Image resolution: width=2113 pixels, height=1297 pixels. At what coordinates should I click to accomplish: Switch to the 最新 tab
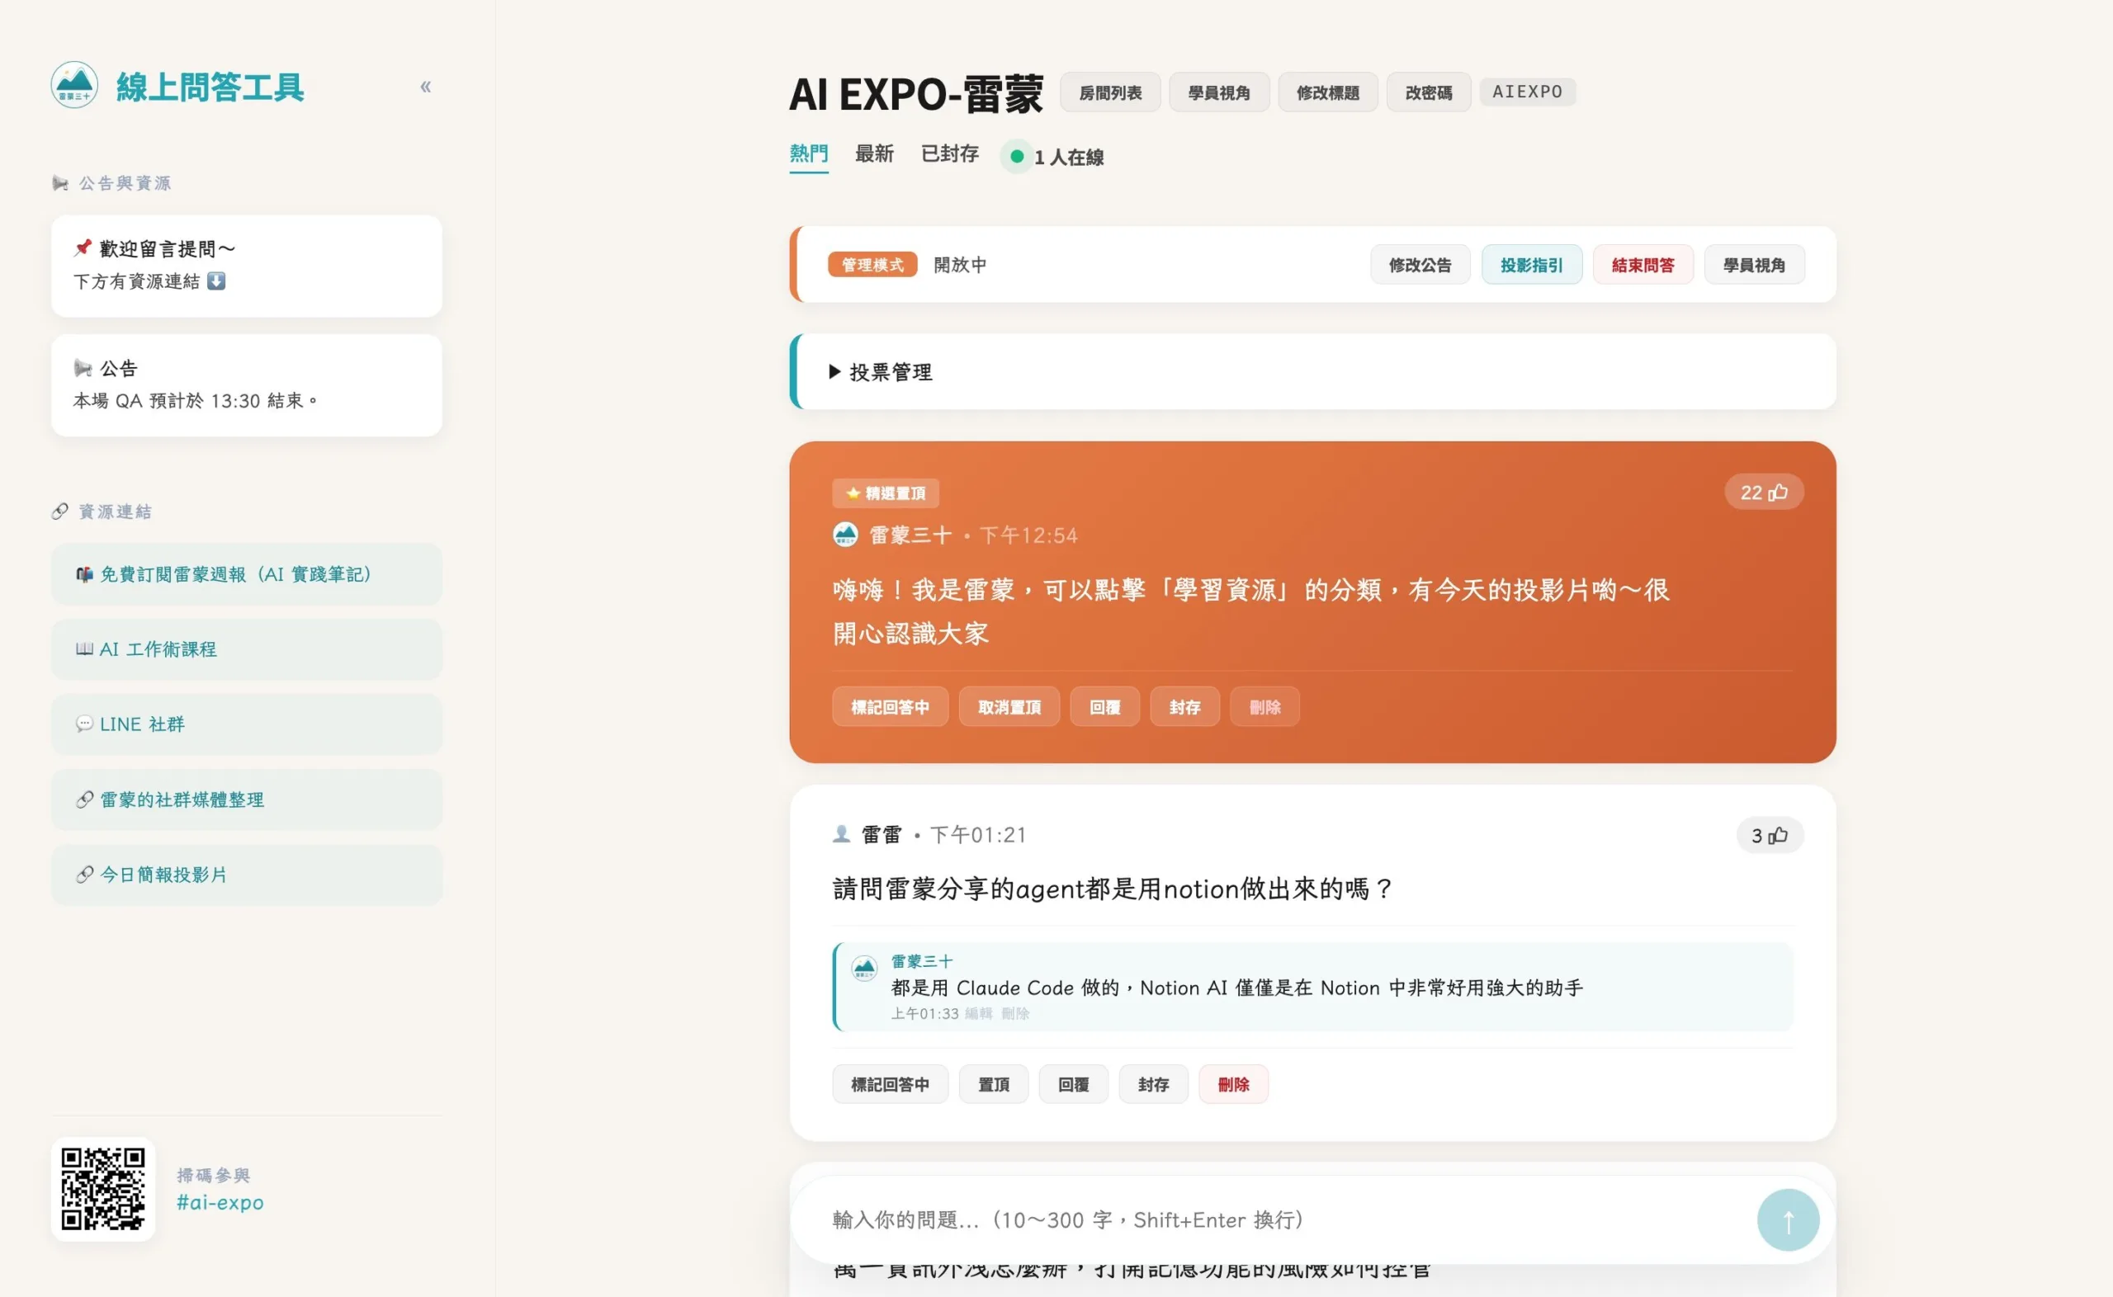pyautogui.click(x=873, y=153)
